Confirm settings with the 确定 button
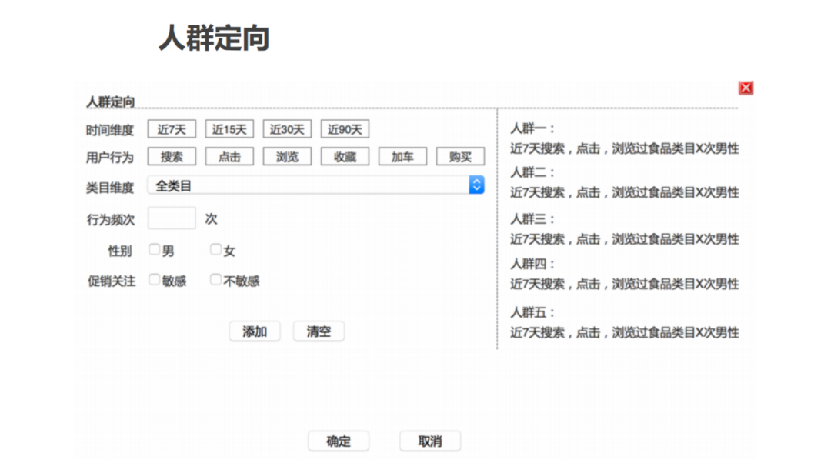 [339, 441]
